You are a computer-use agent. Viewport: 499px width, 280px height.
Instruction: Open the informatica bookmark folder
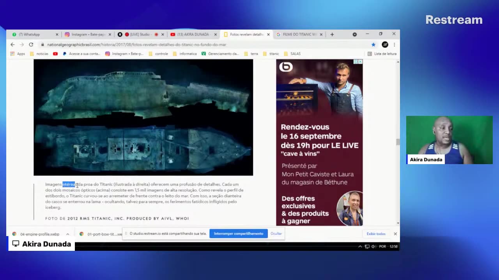pyautogui.click(x=185, y=54)
